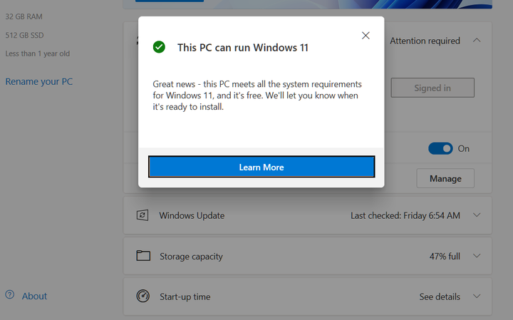Close the Windows 11 compatibility dialog

[366, 36]
